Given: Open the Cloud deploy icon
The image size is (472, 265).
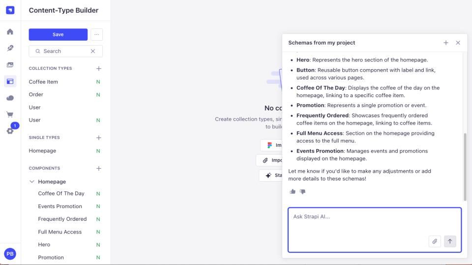Looking at the screenshot, I should [x=10, y=98].
